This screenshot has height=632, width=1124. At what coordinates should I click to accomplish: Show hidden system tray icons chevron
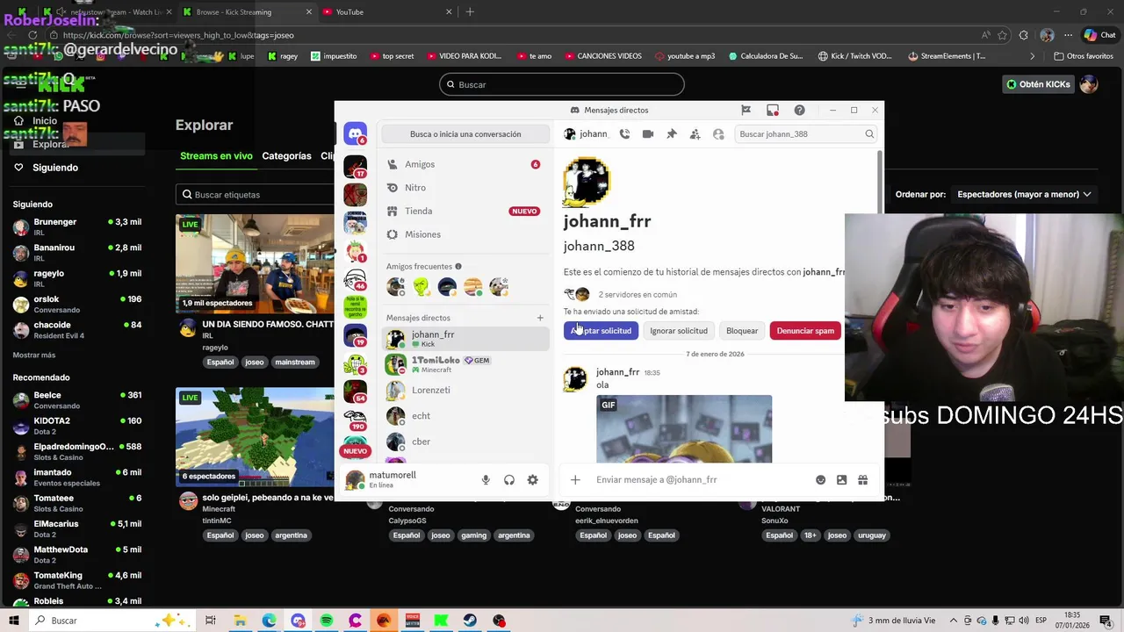pos(952,621)
